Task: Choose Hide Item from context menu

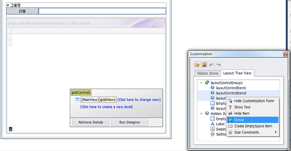Action: coord(253,113)
